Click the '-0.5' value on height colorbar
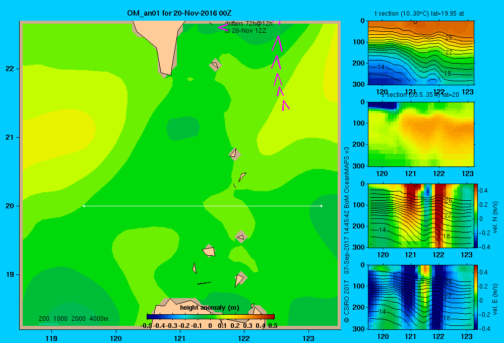 tap(146, 326)
